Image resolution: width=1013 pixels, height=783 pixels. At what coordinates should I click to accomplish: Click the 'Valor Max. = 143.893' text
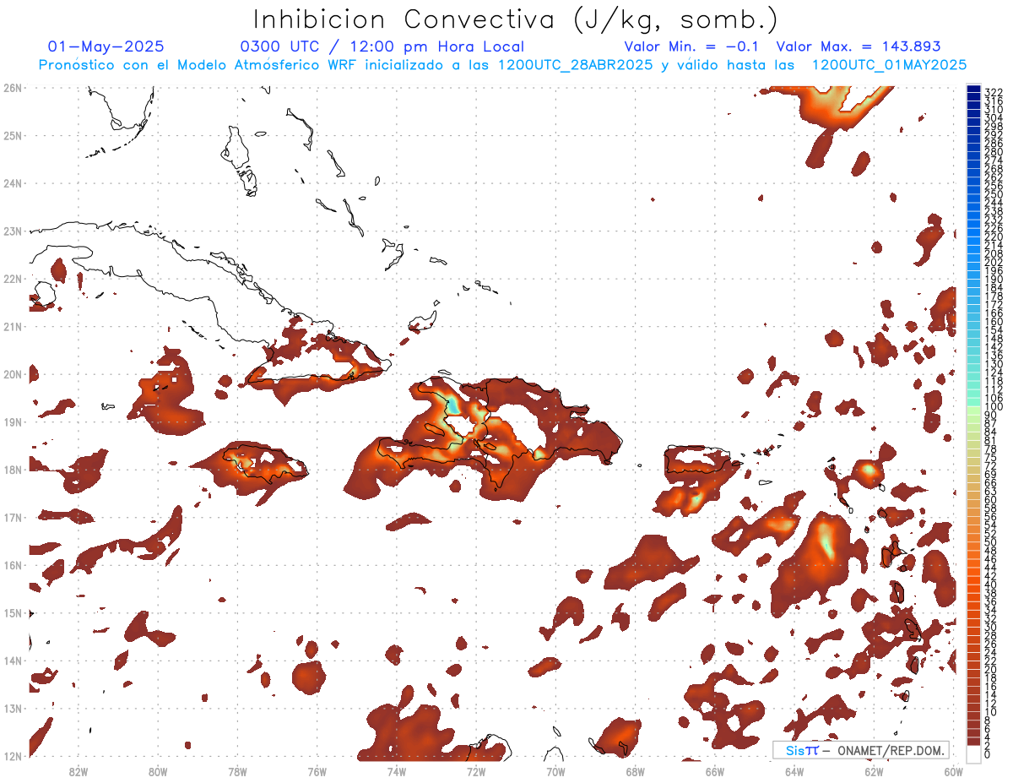click(859, 46)
